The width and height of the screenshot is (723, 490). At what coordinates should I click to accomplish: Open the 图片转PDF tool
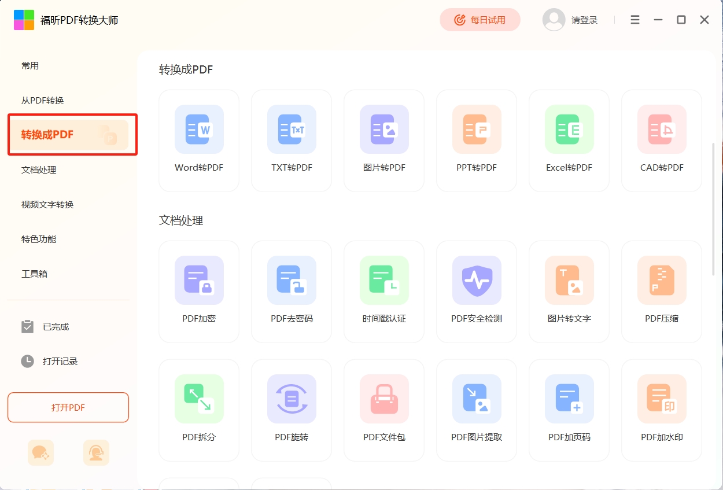tap(384, 130)
